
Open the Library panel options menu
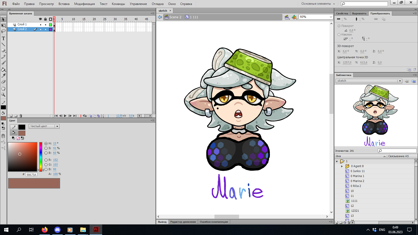pos(415,75)
